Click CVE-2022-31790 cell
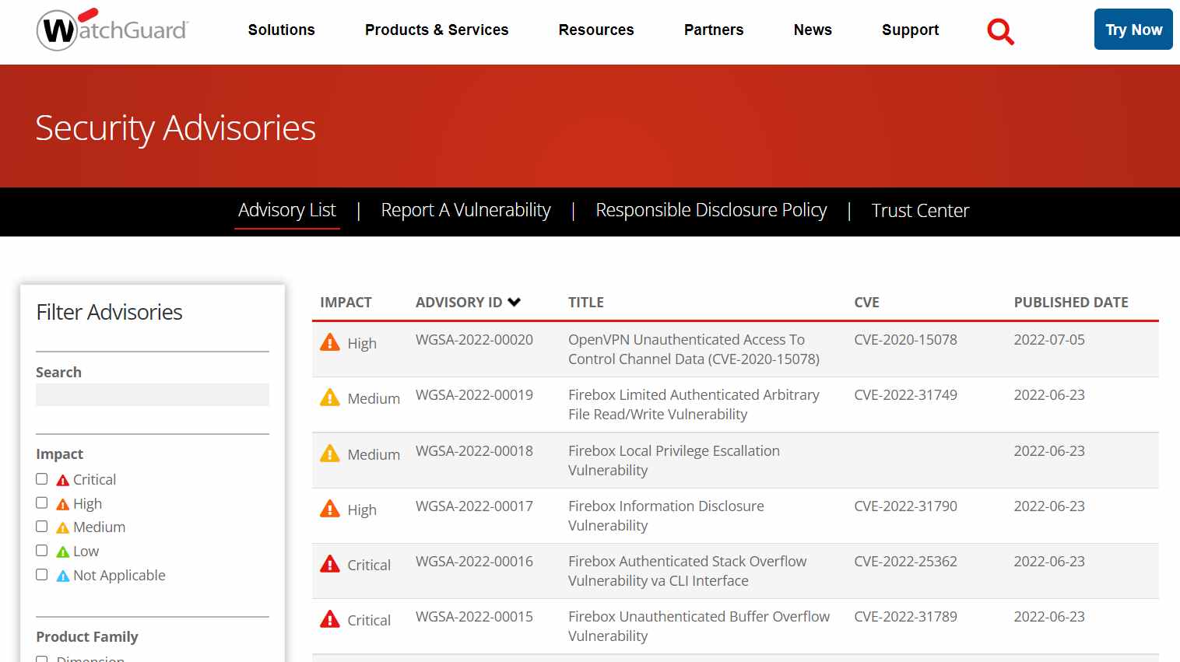This screenshot has width=1180, height=662. (x=905, y=506)
